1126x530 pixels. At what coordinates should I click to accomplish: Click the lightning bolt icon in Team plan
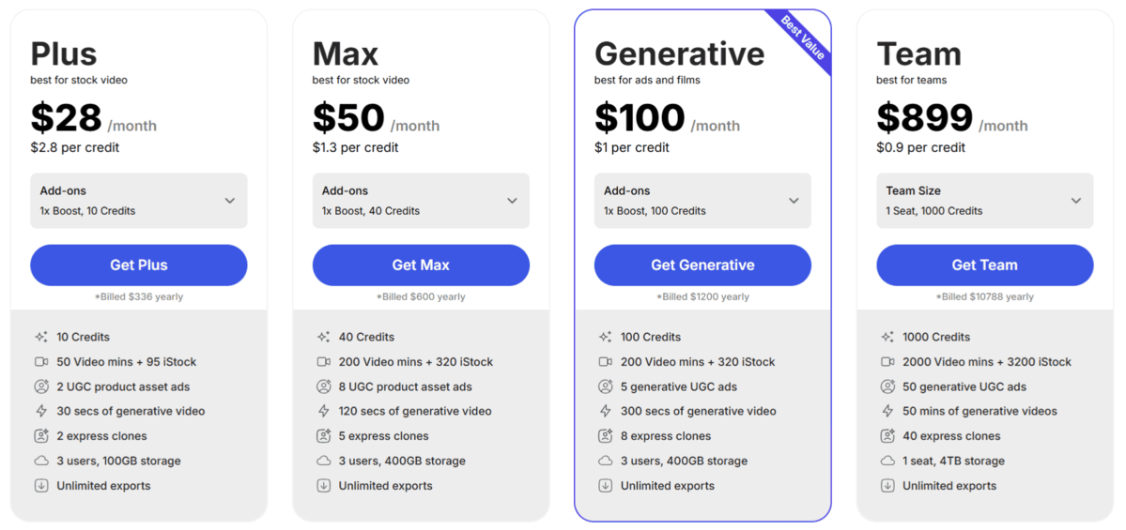point(887,411)
